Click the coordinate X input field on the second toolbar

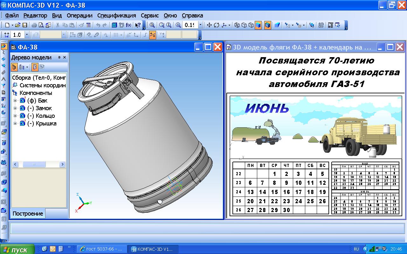pyautogui.click(x=174, y=35)
